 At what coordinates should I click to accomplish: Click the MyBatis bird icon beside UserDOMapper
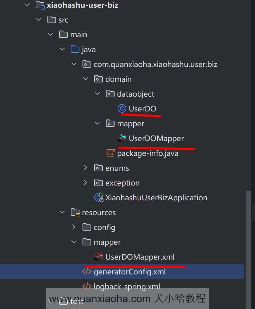[x=122, y=138]
